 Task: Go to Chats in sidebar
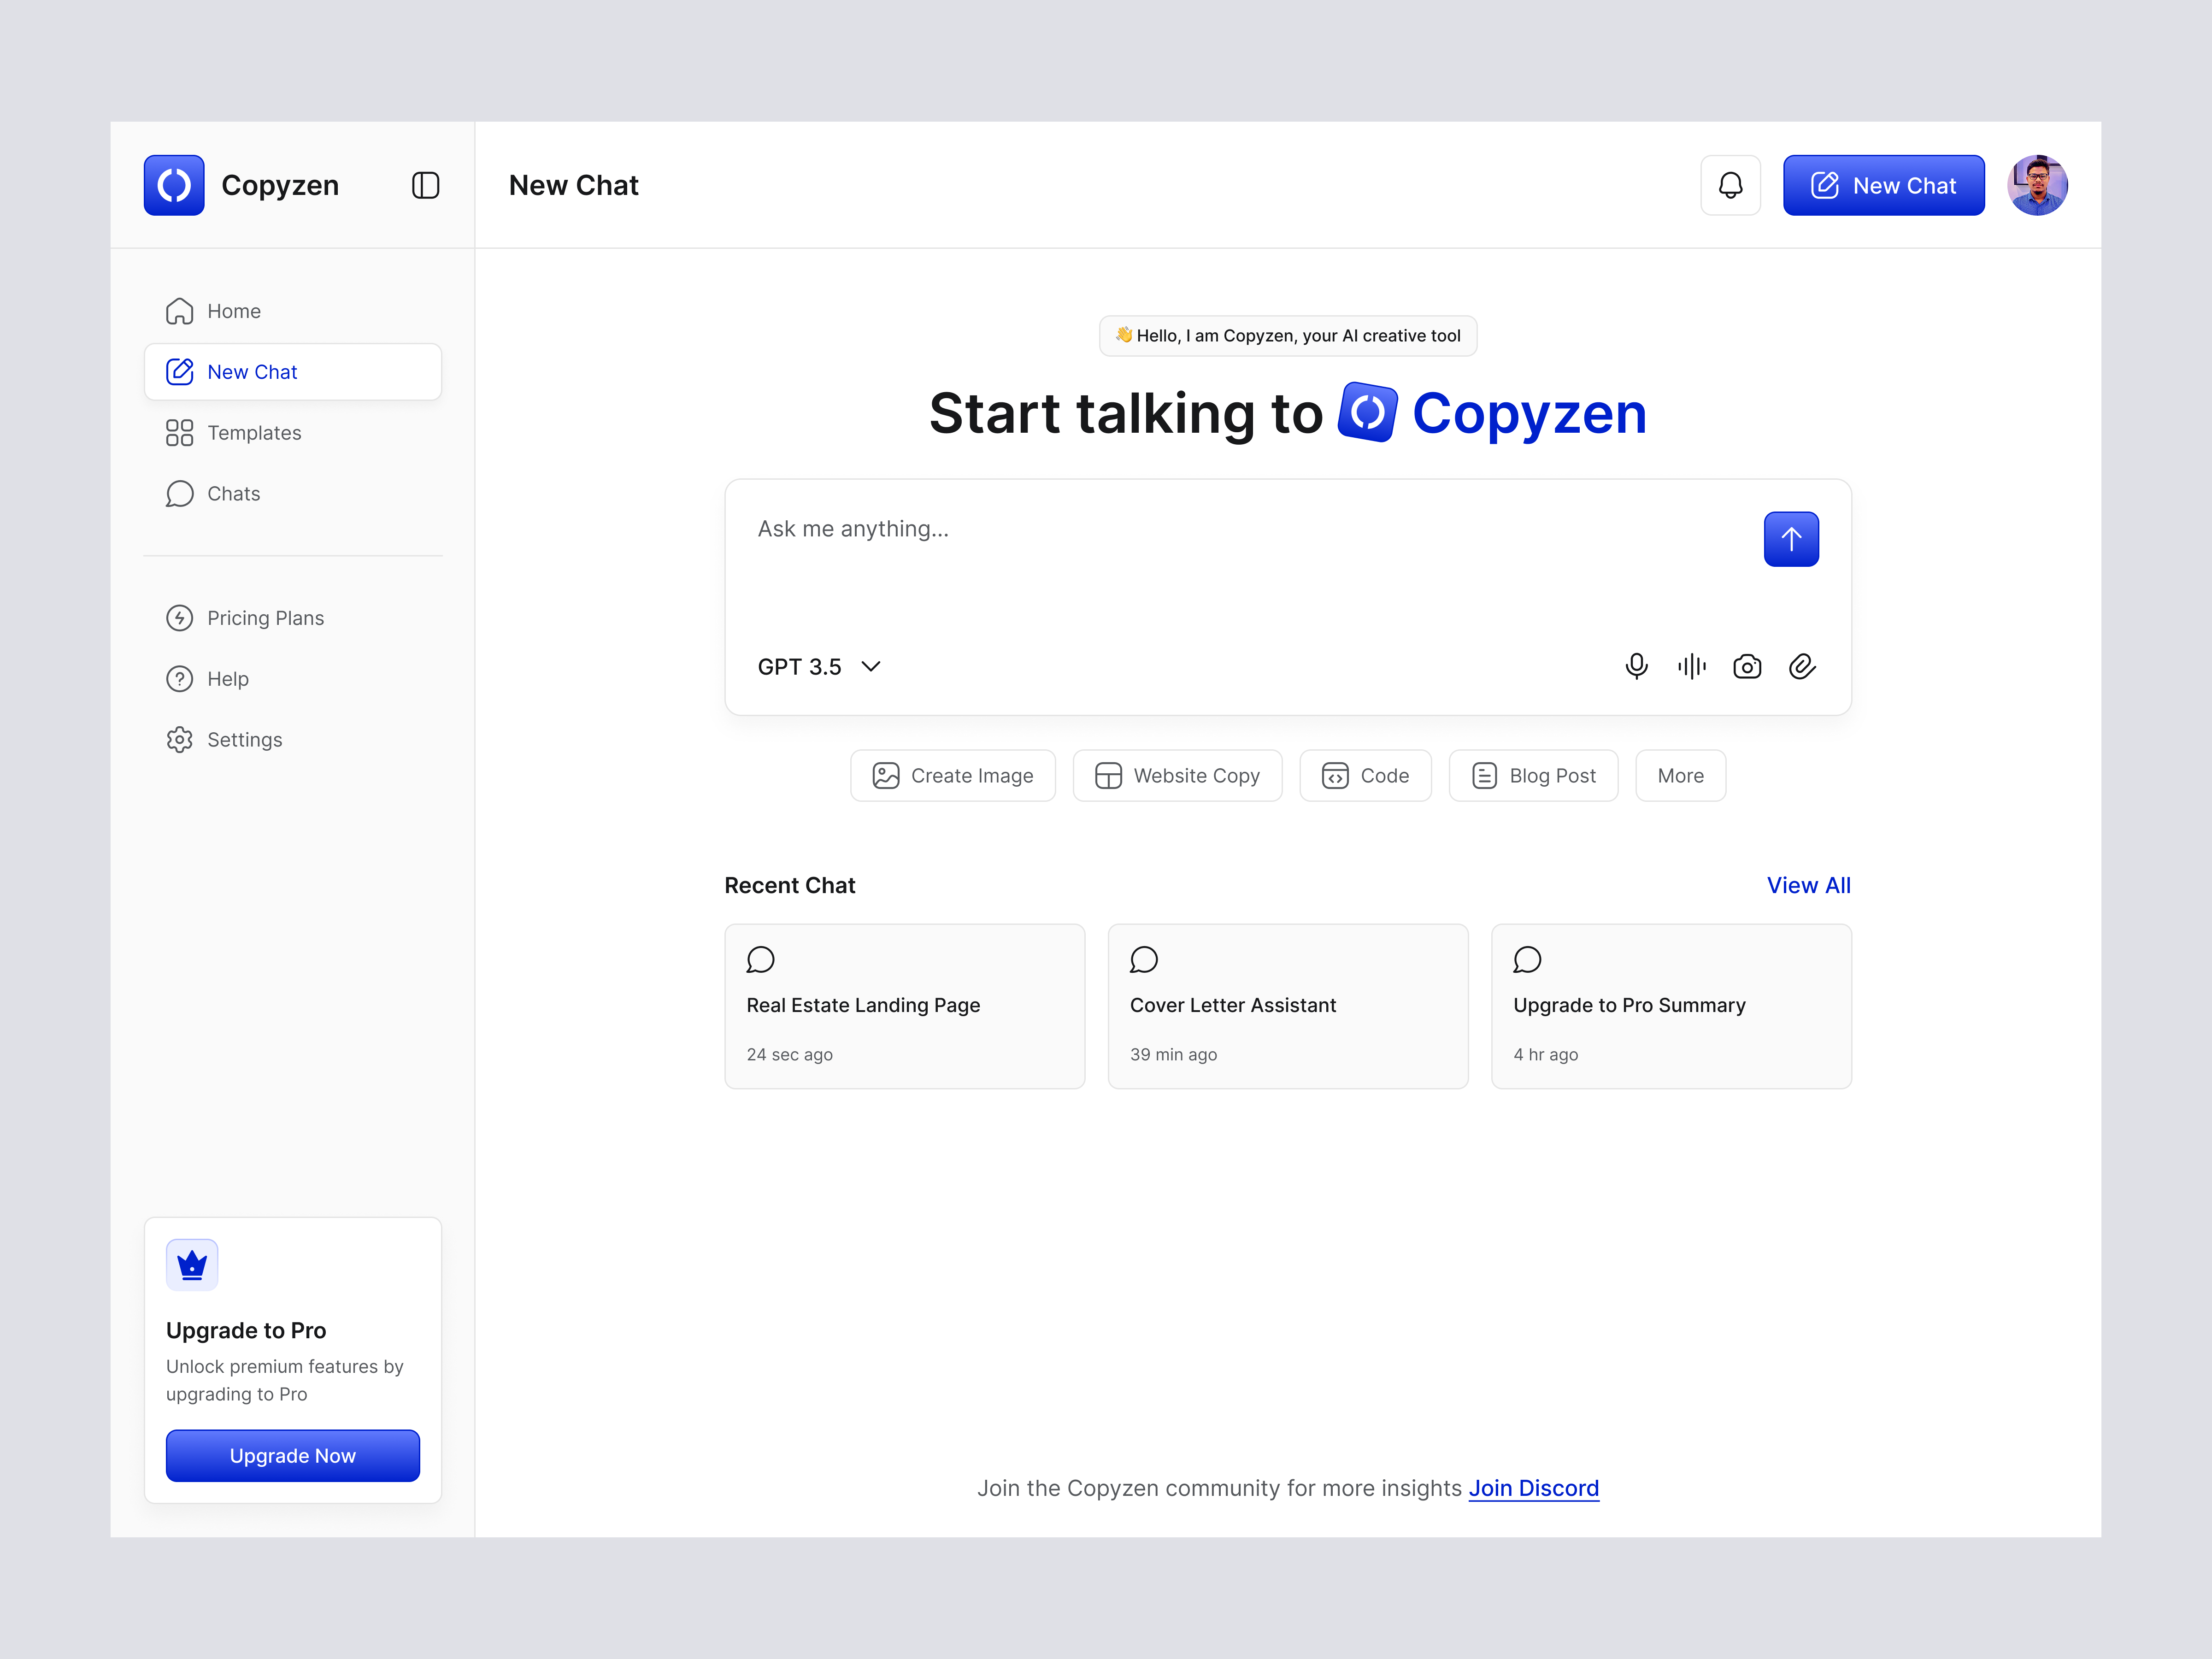coord(233,494)
